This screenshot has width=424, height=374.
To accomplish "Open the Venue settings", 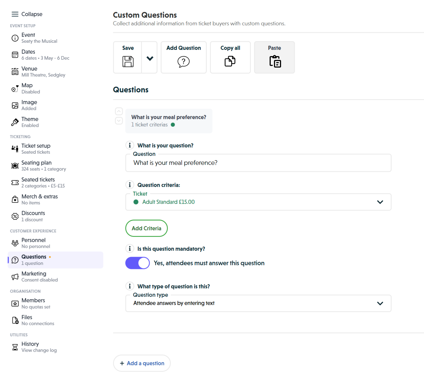I will [x=29, y=71].
